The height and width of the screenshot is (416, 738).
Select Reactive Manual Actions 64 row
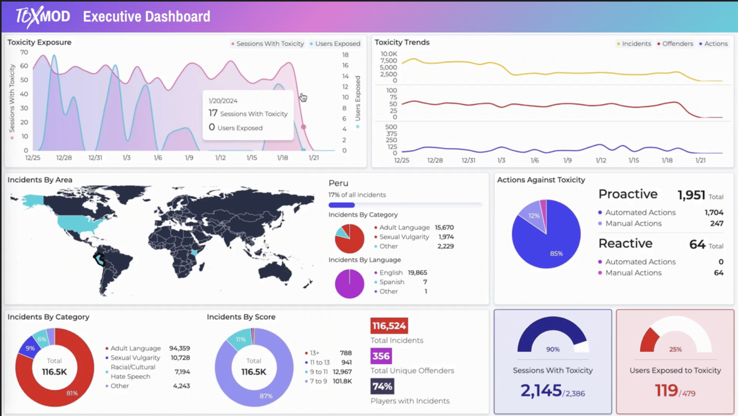coord(661,273)
